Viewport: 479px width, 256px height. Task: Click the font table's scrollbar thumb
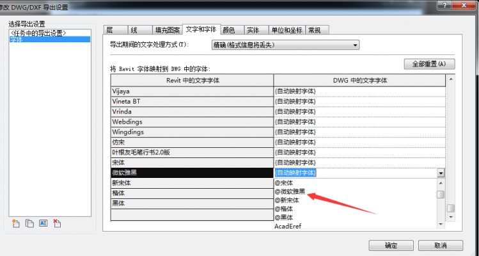[x=451, y=208]
